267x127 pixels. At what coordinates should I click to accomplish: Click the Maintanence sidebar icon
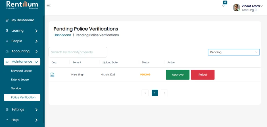7,62
